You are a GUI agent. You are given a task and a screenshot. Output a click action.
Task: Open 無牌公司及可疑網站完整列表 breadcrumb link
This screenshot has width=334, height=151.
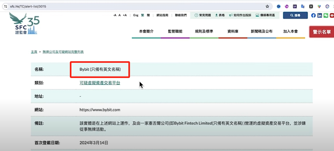pos(63,52)
